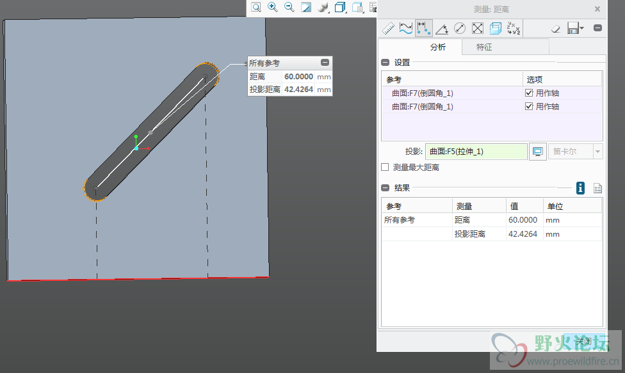Select the Angle measure tool
Image resolution: width=625 pixels, height=373 pixels.
click(442, 28)
